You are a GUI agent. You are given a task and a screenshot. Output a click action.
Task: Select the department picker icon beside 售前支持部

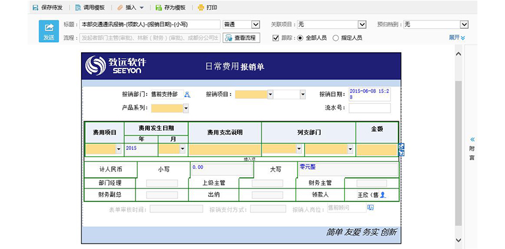click(x=187, y=95)
